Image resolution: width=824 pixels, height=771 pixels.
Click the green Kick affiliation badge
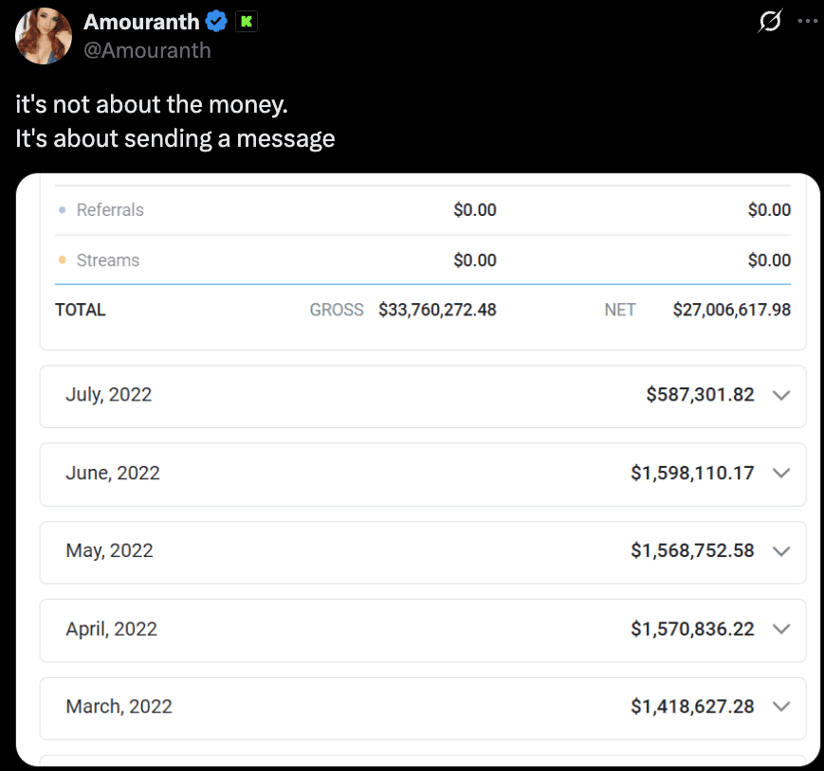(x=247, y=22)
